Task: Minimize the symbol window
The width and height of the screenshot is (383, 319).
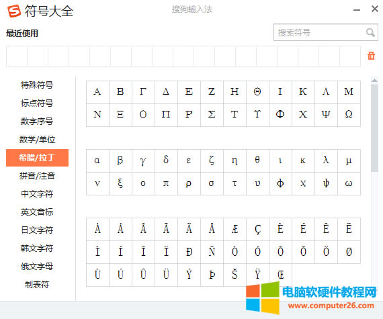Action: pos(357,10)
